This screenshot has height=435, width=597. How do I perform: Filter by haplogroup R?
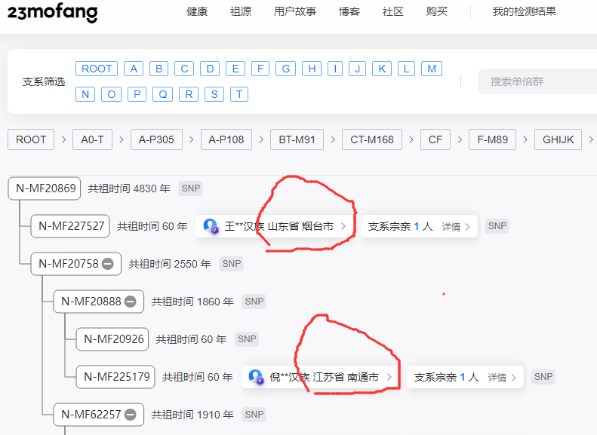click(x=189, y=94)
